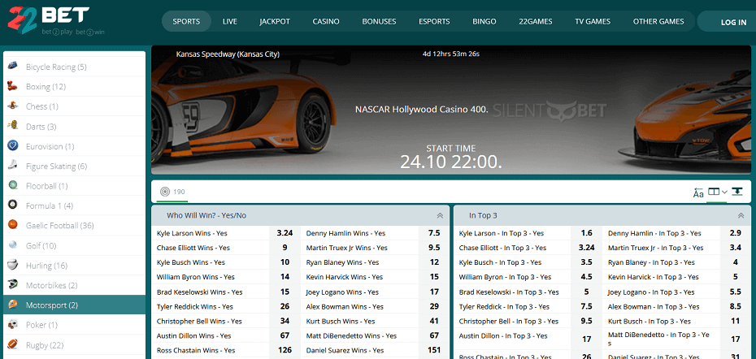The width and height of the screenshot is (756, 359).
Task: Click the Rugby ball icon
Action: (13, 345)
